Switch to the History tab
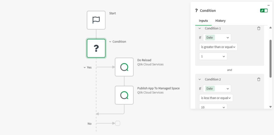This screenshot has height=135, width=274. 220,21
